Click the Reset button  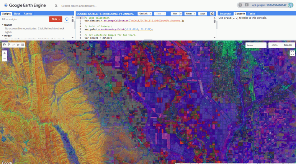pyautogui.click(x=189, y=14)
